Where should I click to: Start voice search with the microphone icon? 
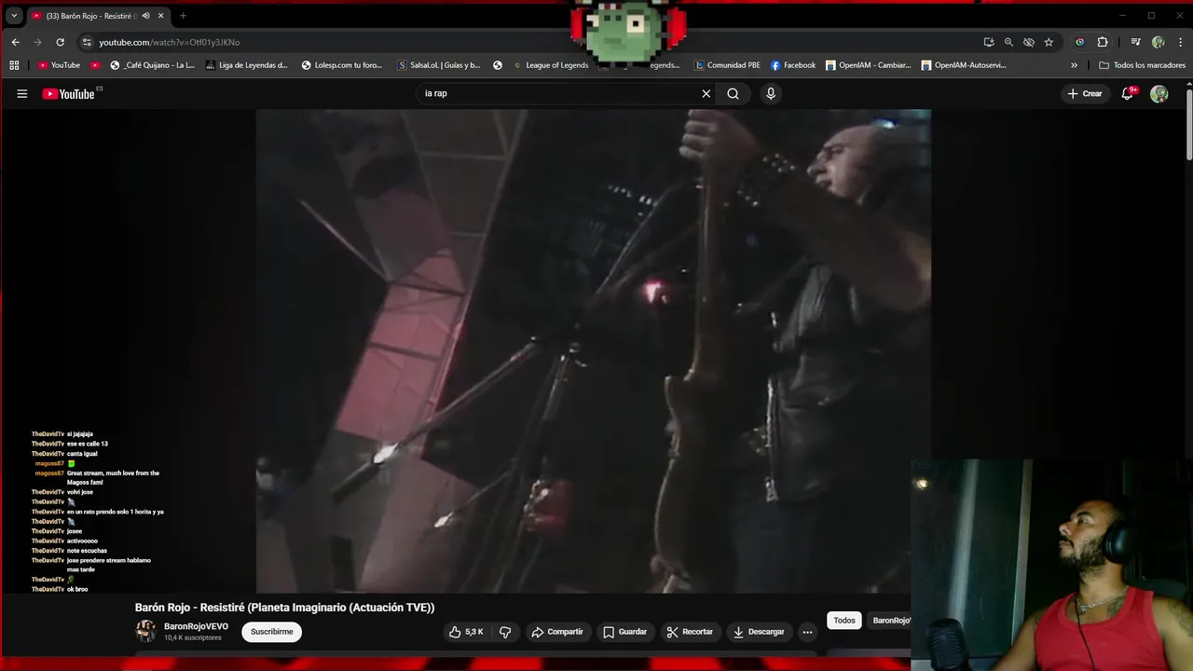(770, 93)
